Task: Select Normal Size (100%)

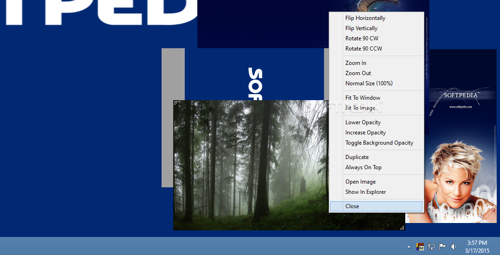Action: (376, 83)
